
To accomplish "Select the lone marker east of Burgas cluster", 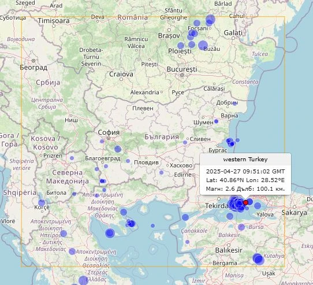I will tap(237, 140).
